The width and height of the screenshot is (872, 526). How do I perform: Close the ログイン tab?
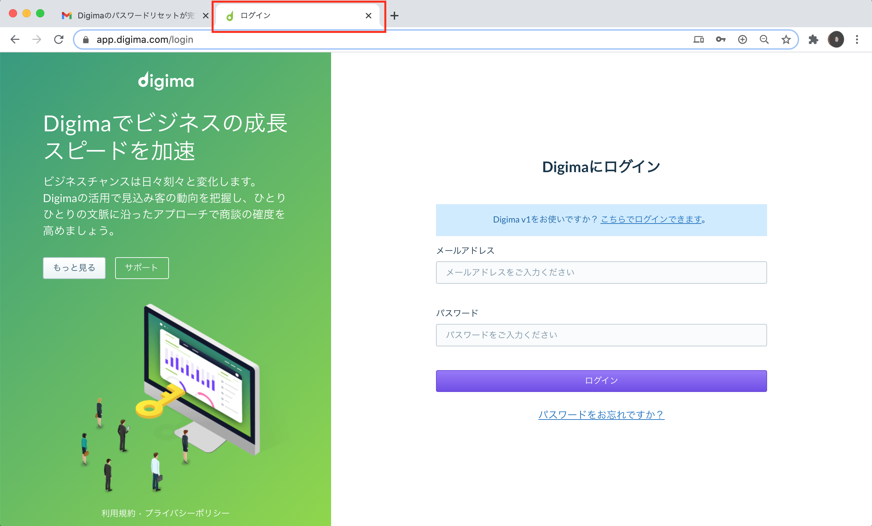click(369, 16)
